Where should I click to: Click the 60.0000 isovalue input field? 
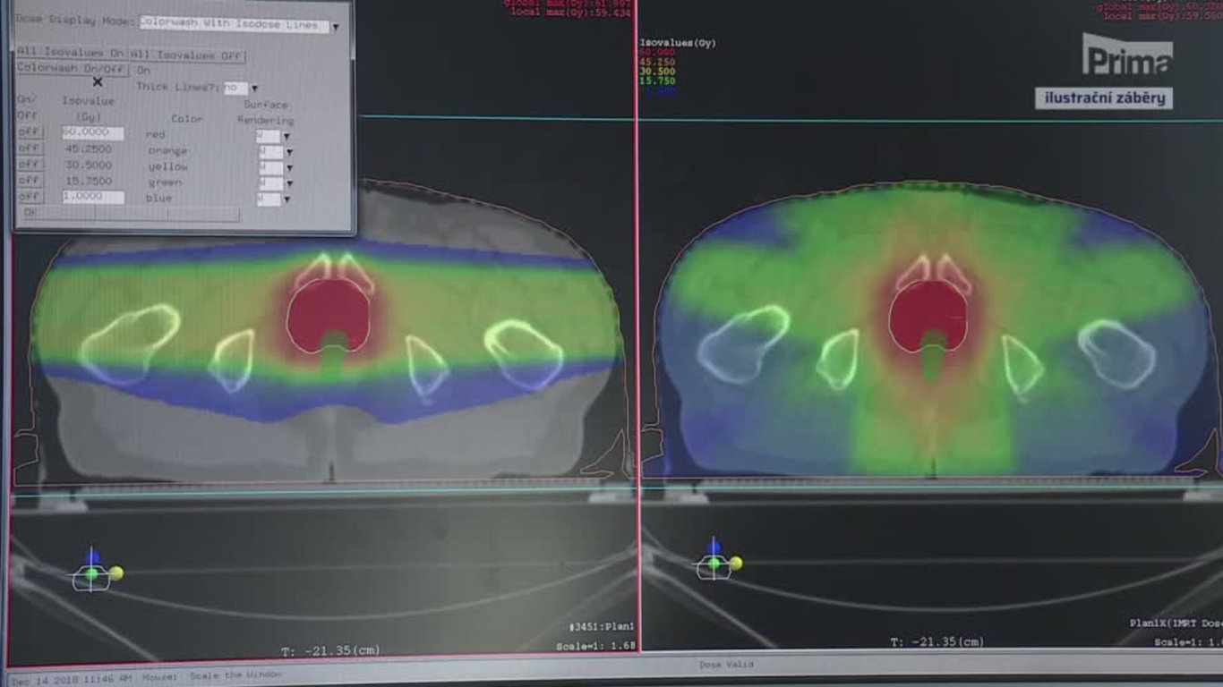coord(92,133)
